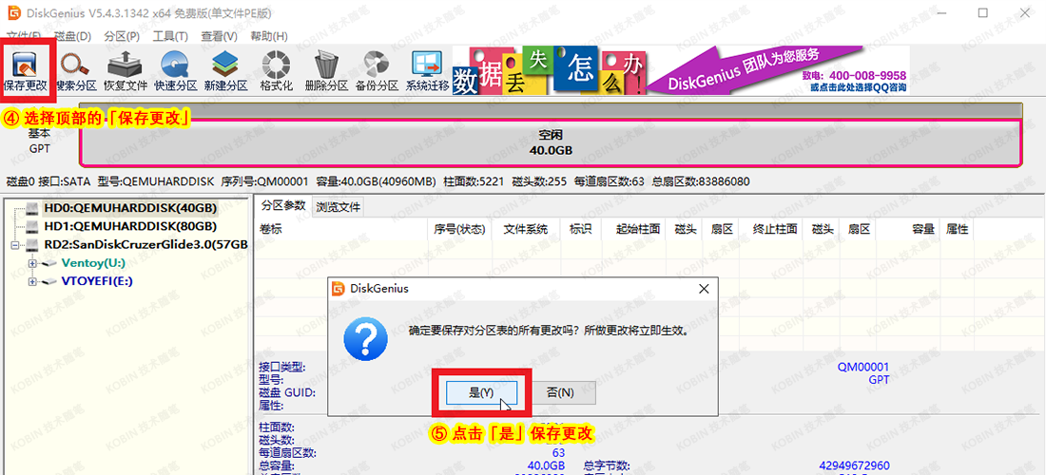
Task: Select Recover Files (恢复文件) icon
Action: [x=126, y=71]
